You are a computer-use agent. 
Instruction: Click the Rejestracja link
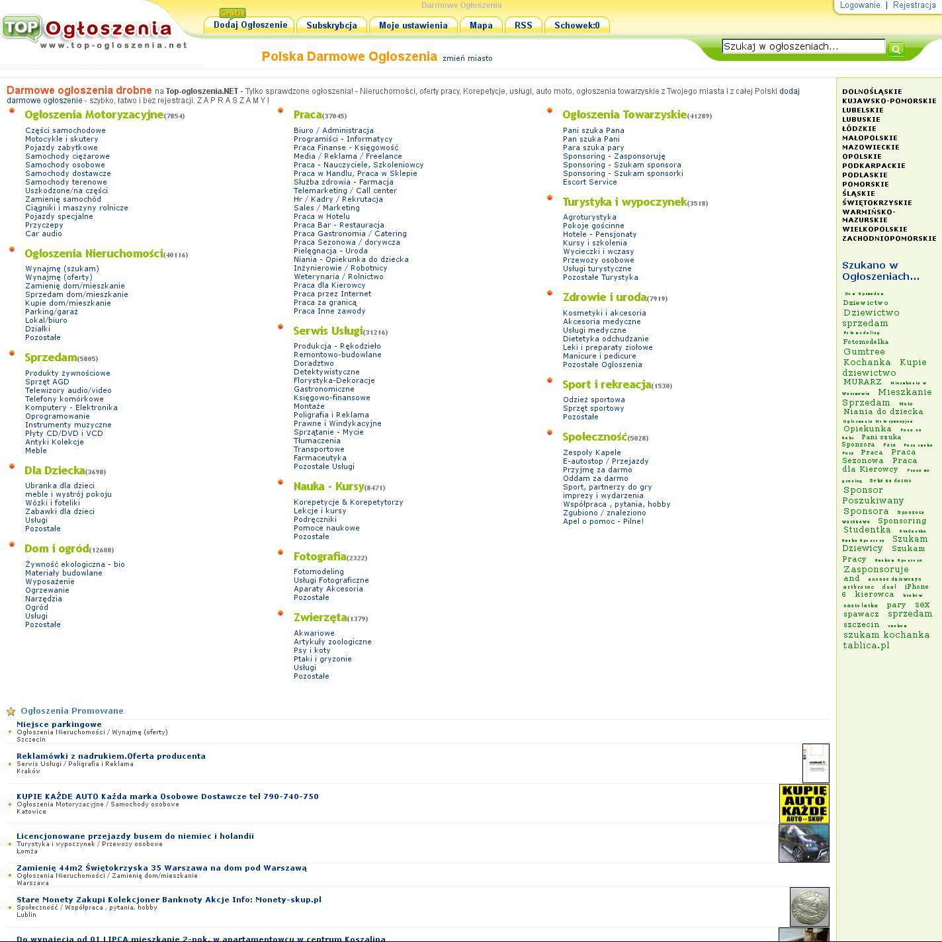(x=914, y=5)
